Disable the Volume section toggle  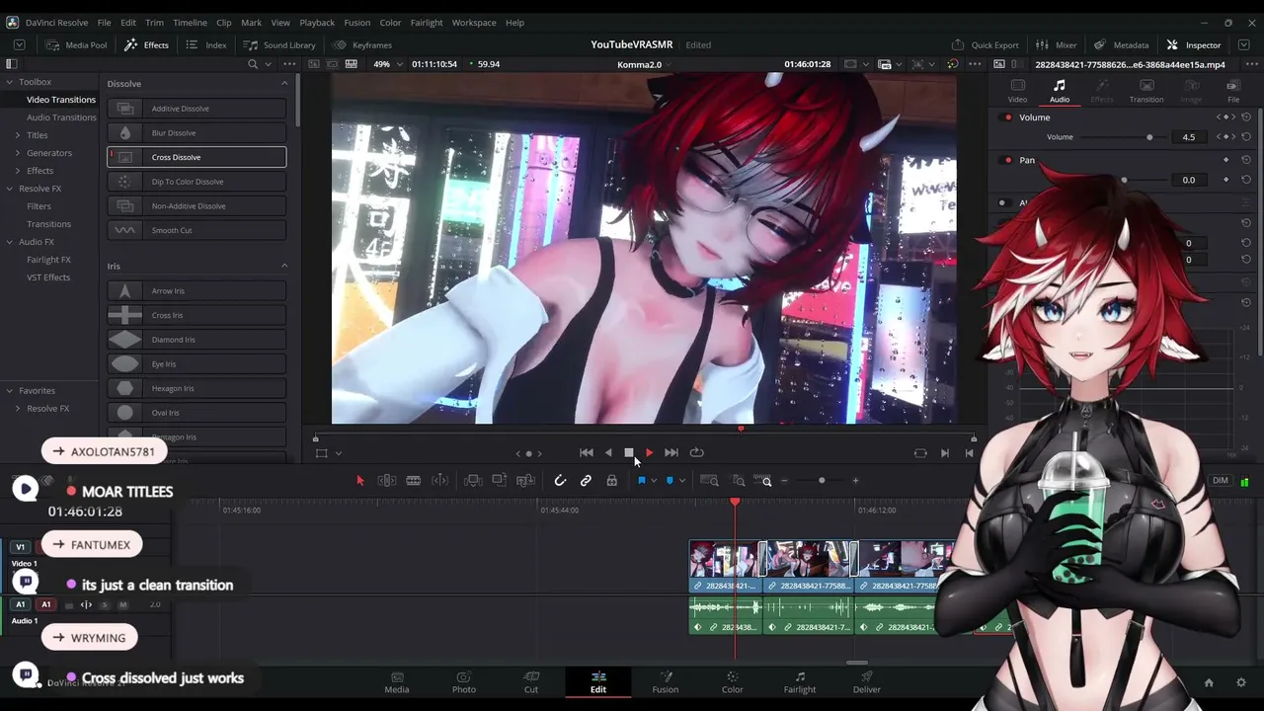point(1007,118)
